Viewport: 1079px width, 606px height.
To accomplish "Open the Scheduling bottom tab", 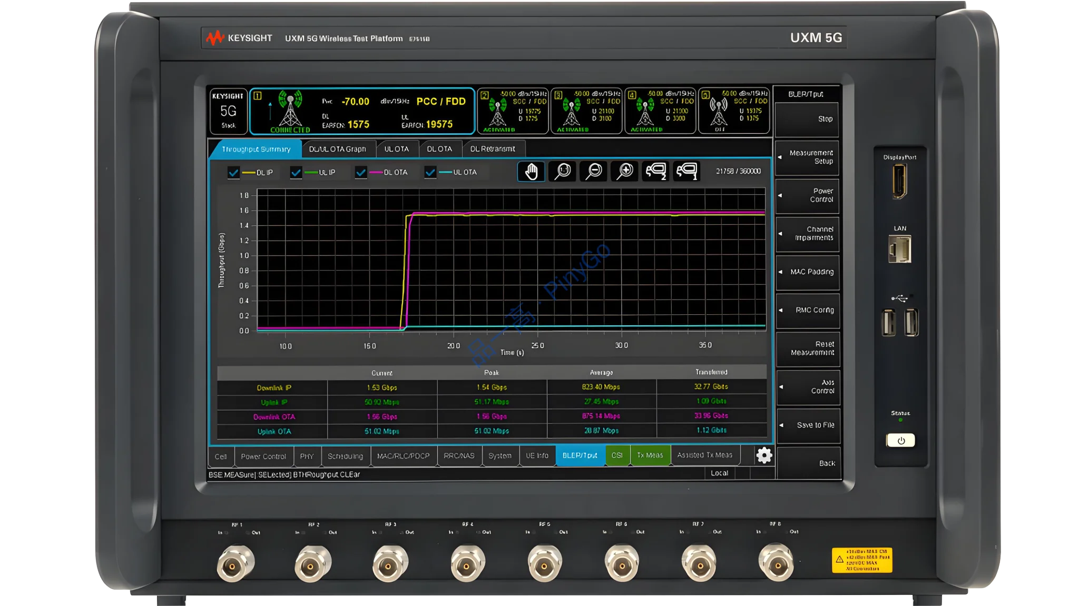I will tap(345, 456).
